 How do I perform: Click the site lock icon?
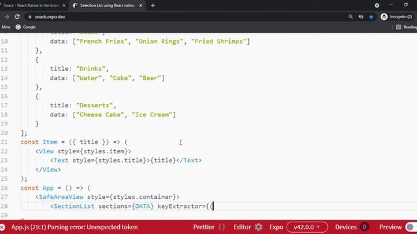(x=30, y=17)
